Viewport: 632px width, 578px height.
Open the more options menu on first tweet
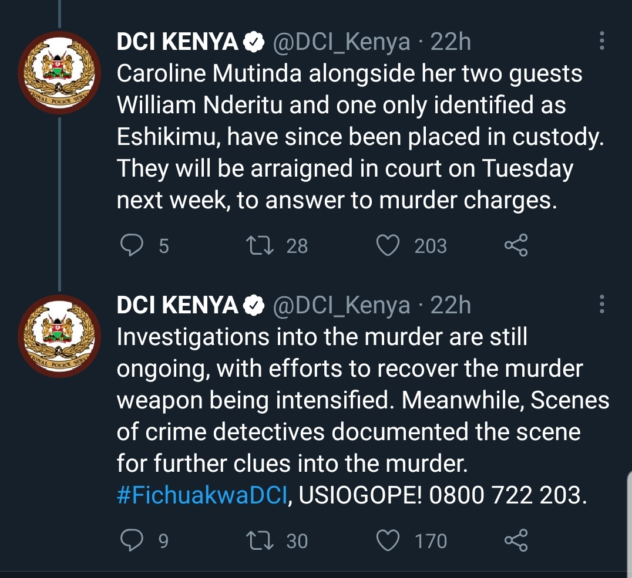pyautogui.click(x=602, y=40)
